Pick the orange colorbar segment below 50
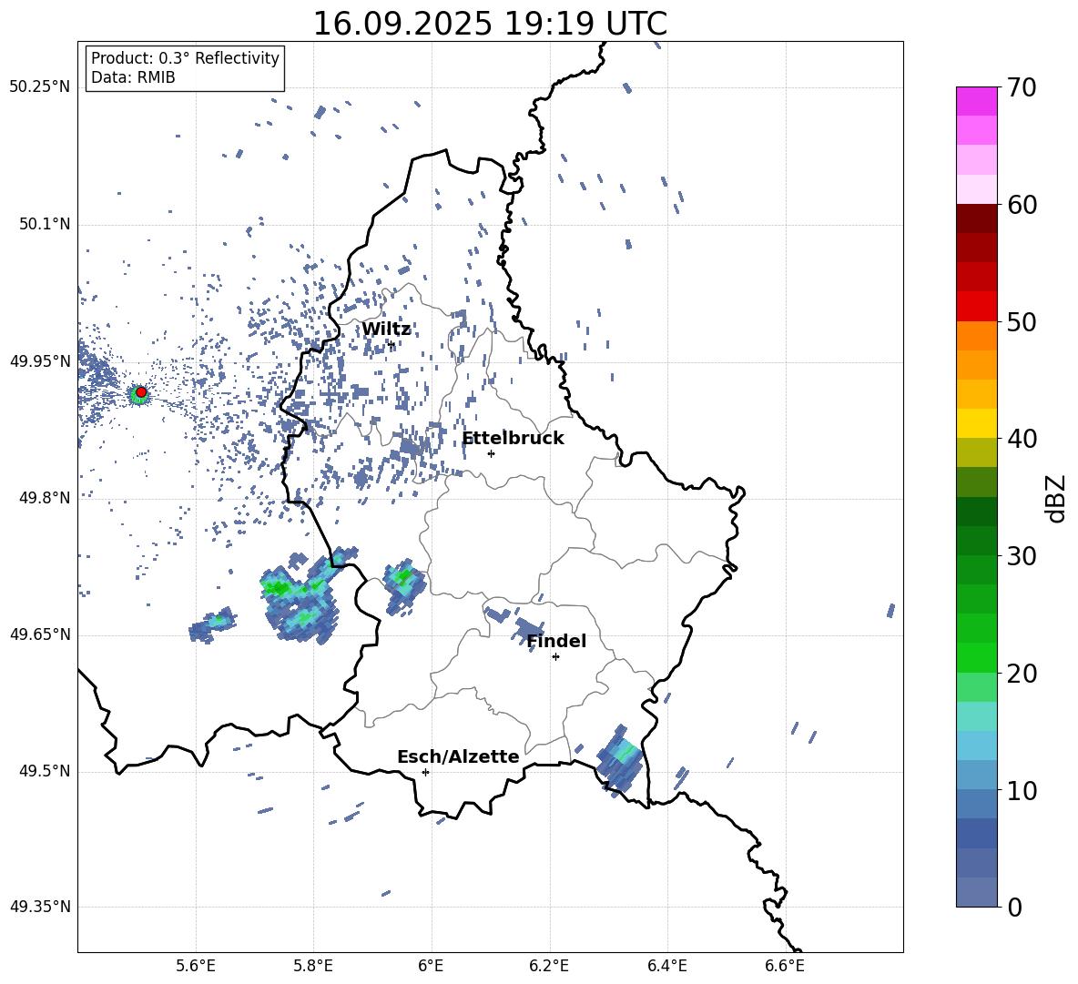 tap(977, 335)
